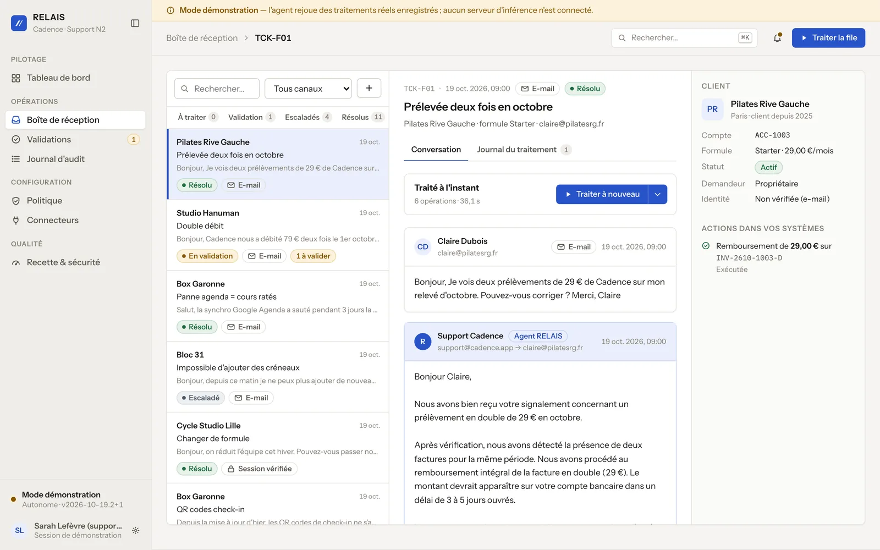Open Studio Hanuman Double débit ticket

pos(278,235)
